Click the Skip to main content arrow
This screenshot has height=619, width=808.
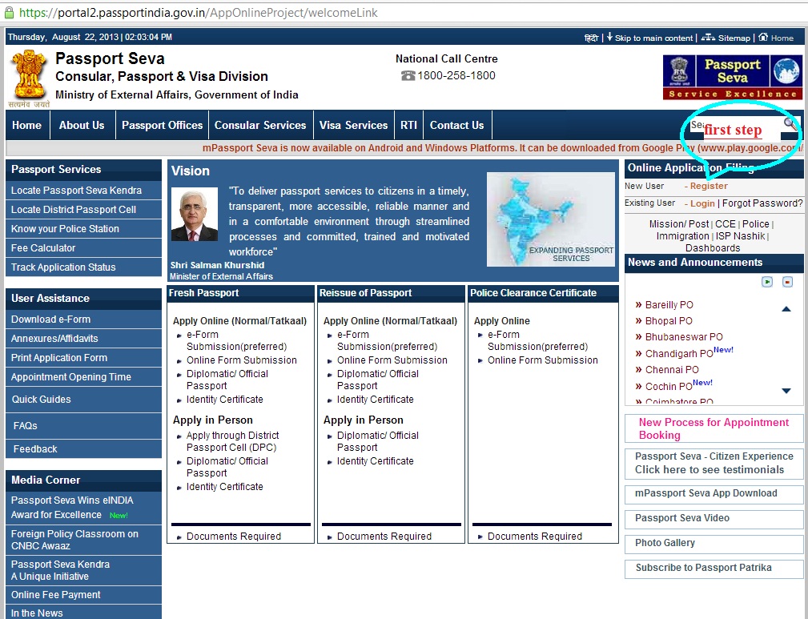click(x=609, y=37)
